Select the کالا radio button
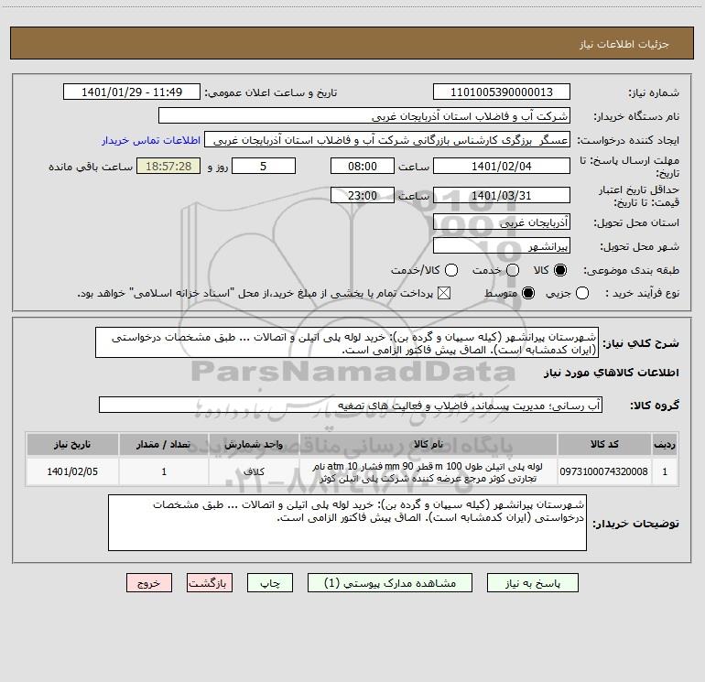 560,270
